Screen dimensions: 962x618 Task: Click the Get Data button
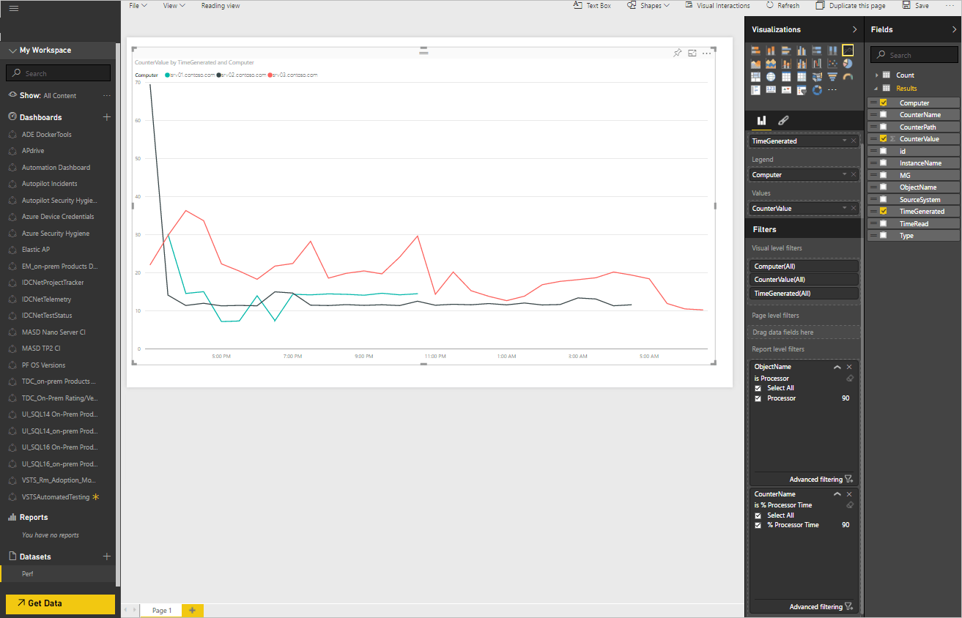59,603
